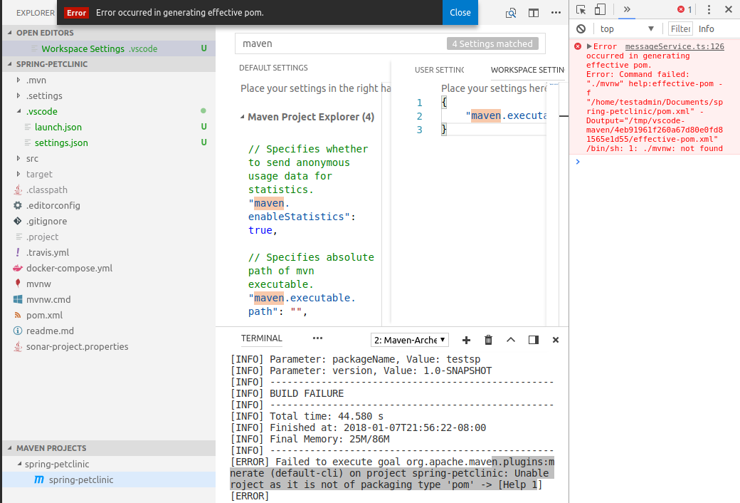The height and width of the screenshot is (503, 740).
Task: Kill the terminal using the trash icon
Action: click(488, 340)
